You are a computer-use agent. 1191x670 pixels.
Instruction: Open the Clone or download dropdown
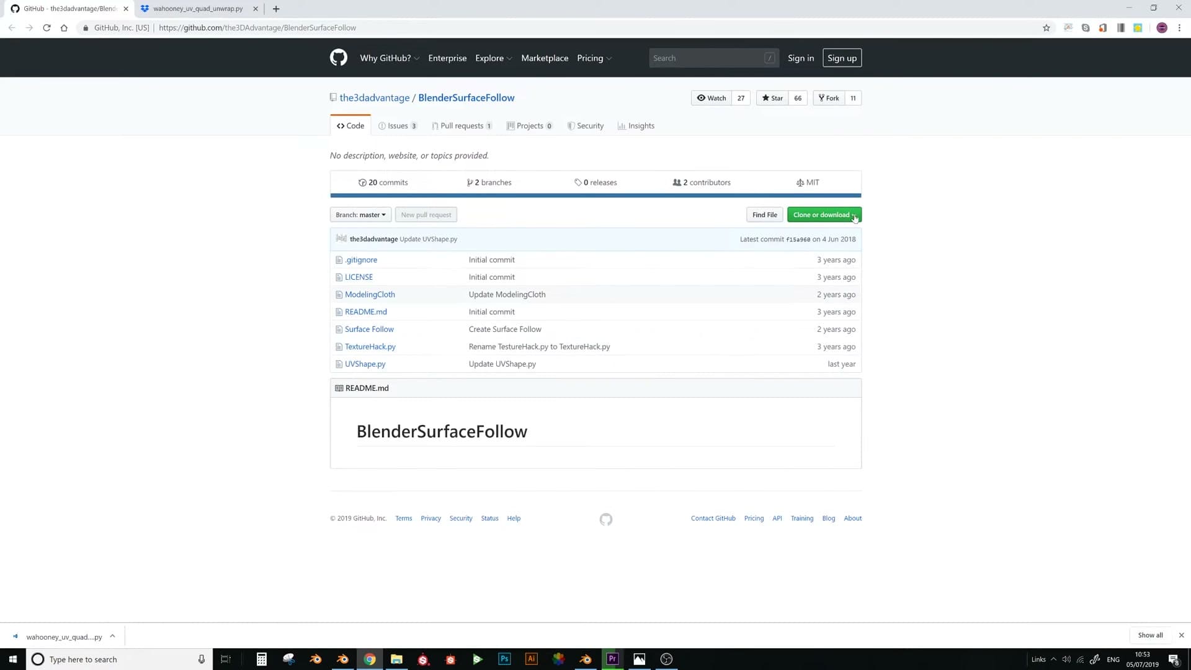pyautogui.click(x=824, y=215)
